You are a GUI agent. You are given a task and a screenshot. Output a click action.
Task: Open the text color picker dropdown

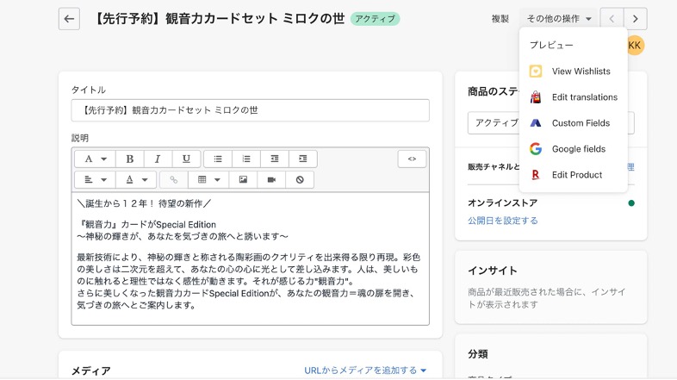136,180
